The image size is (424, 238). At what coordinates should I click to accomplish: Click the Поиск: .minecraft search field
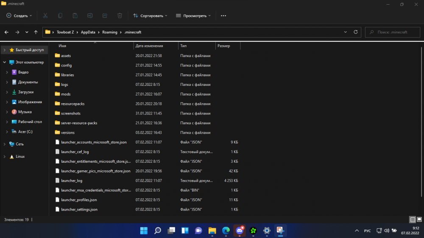point(393,32)
